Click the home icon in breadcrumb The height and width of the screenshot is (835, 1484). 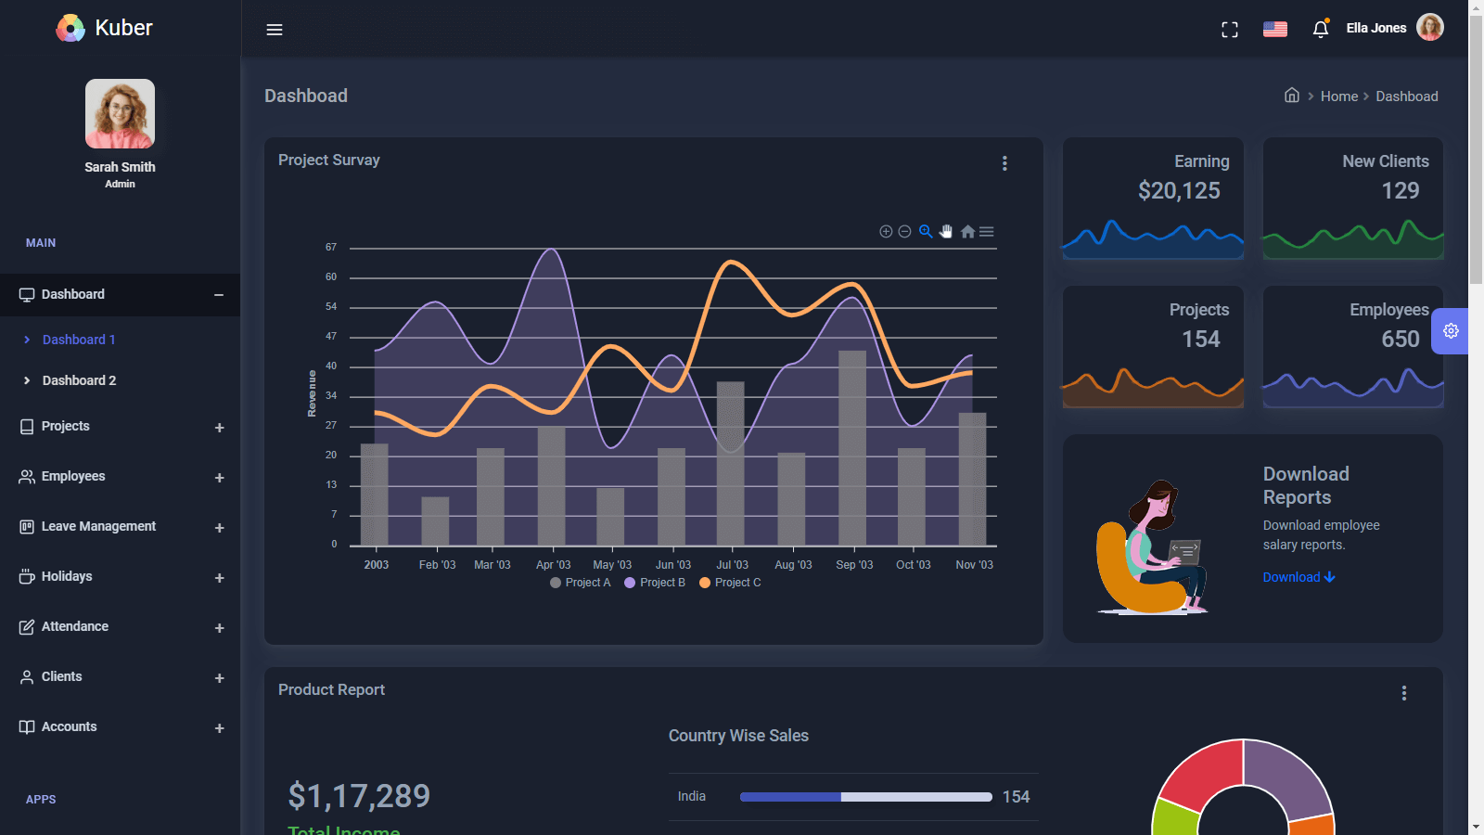click(1292, 95)
